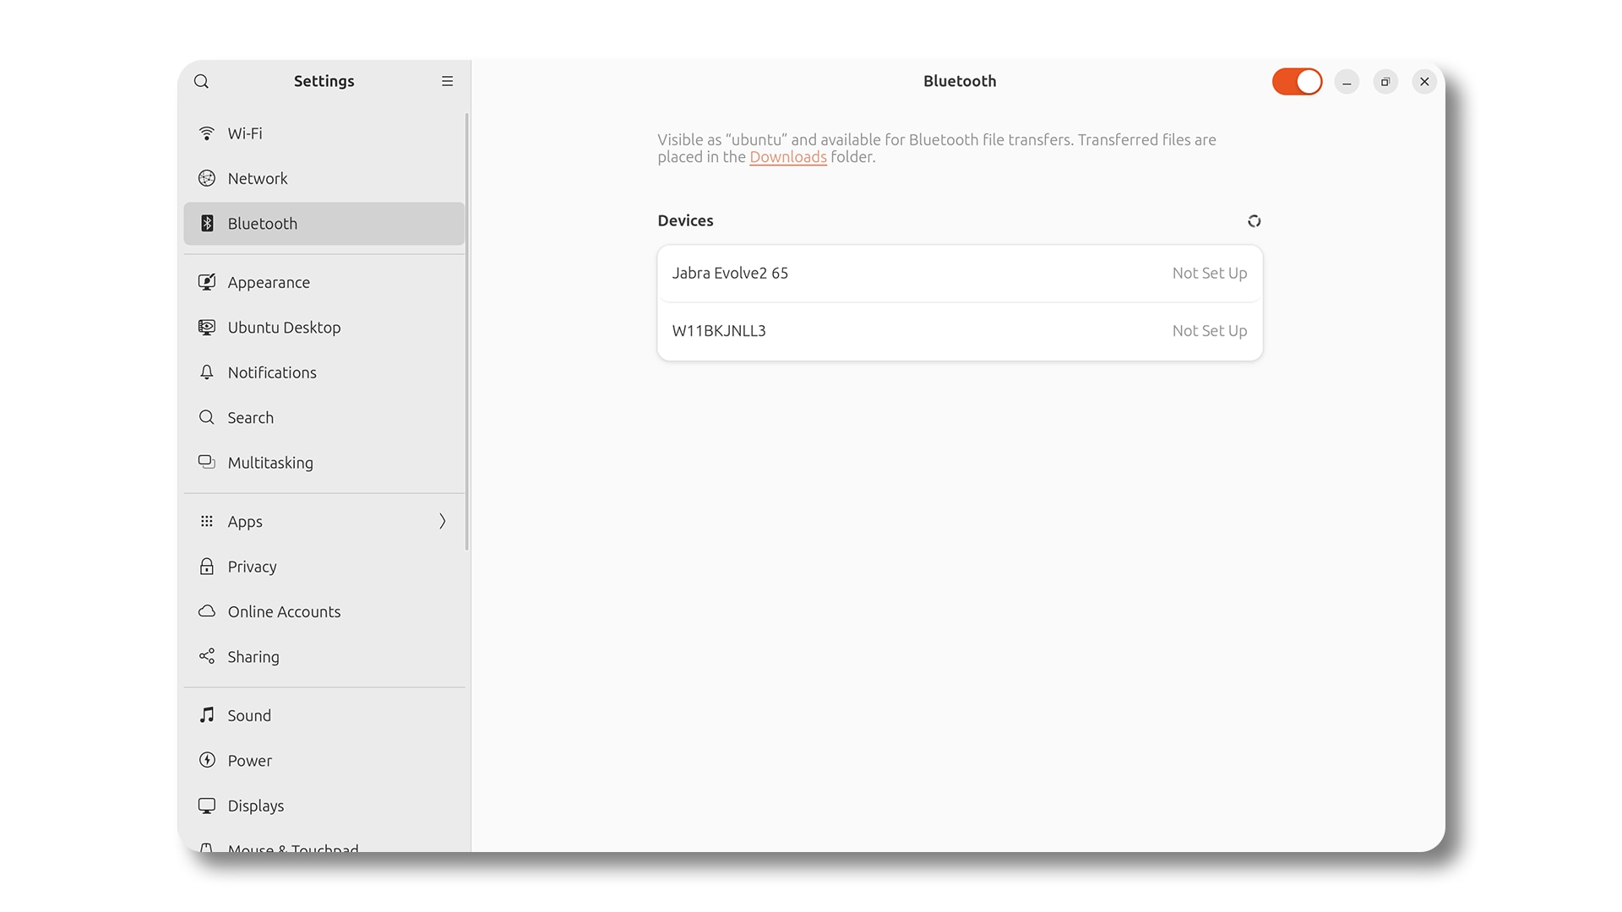Click the Wi-Fi icon in settings sidebar
The width and height of the screenshot is (1622, 912).
[206, 133]
